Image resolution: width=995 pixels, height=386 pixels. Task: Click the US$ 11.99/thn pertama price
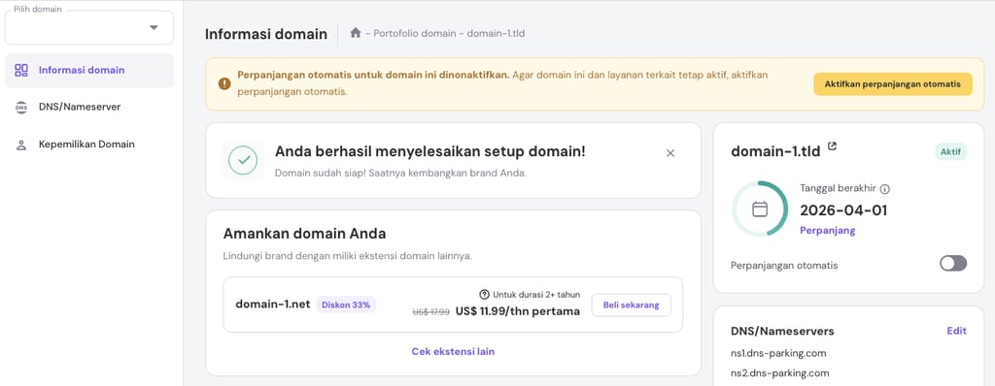click(518, 311)
